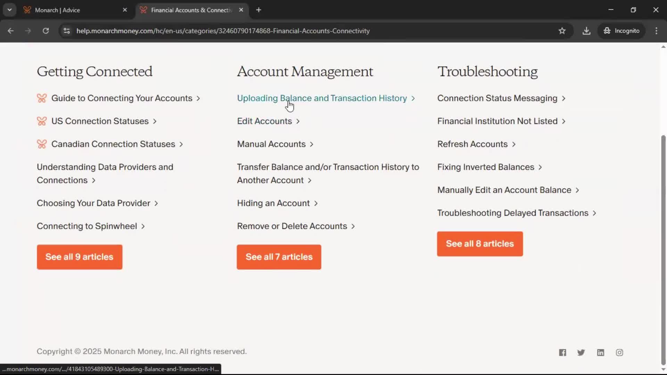Click chevron next to Edit Accounts
Image resolution: width=667 pixels, height=375 pixels.
[298, 122]
